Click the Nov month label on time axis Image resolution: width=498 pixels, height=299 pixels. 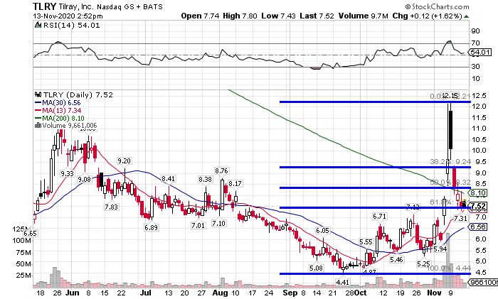click(434, 293)
